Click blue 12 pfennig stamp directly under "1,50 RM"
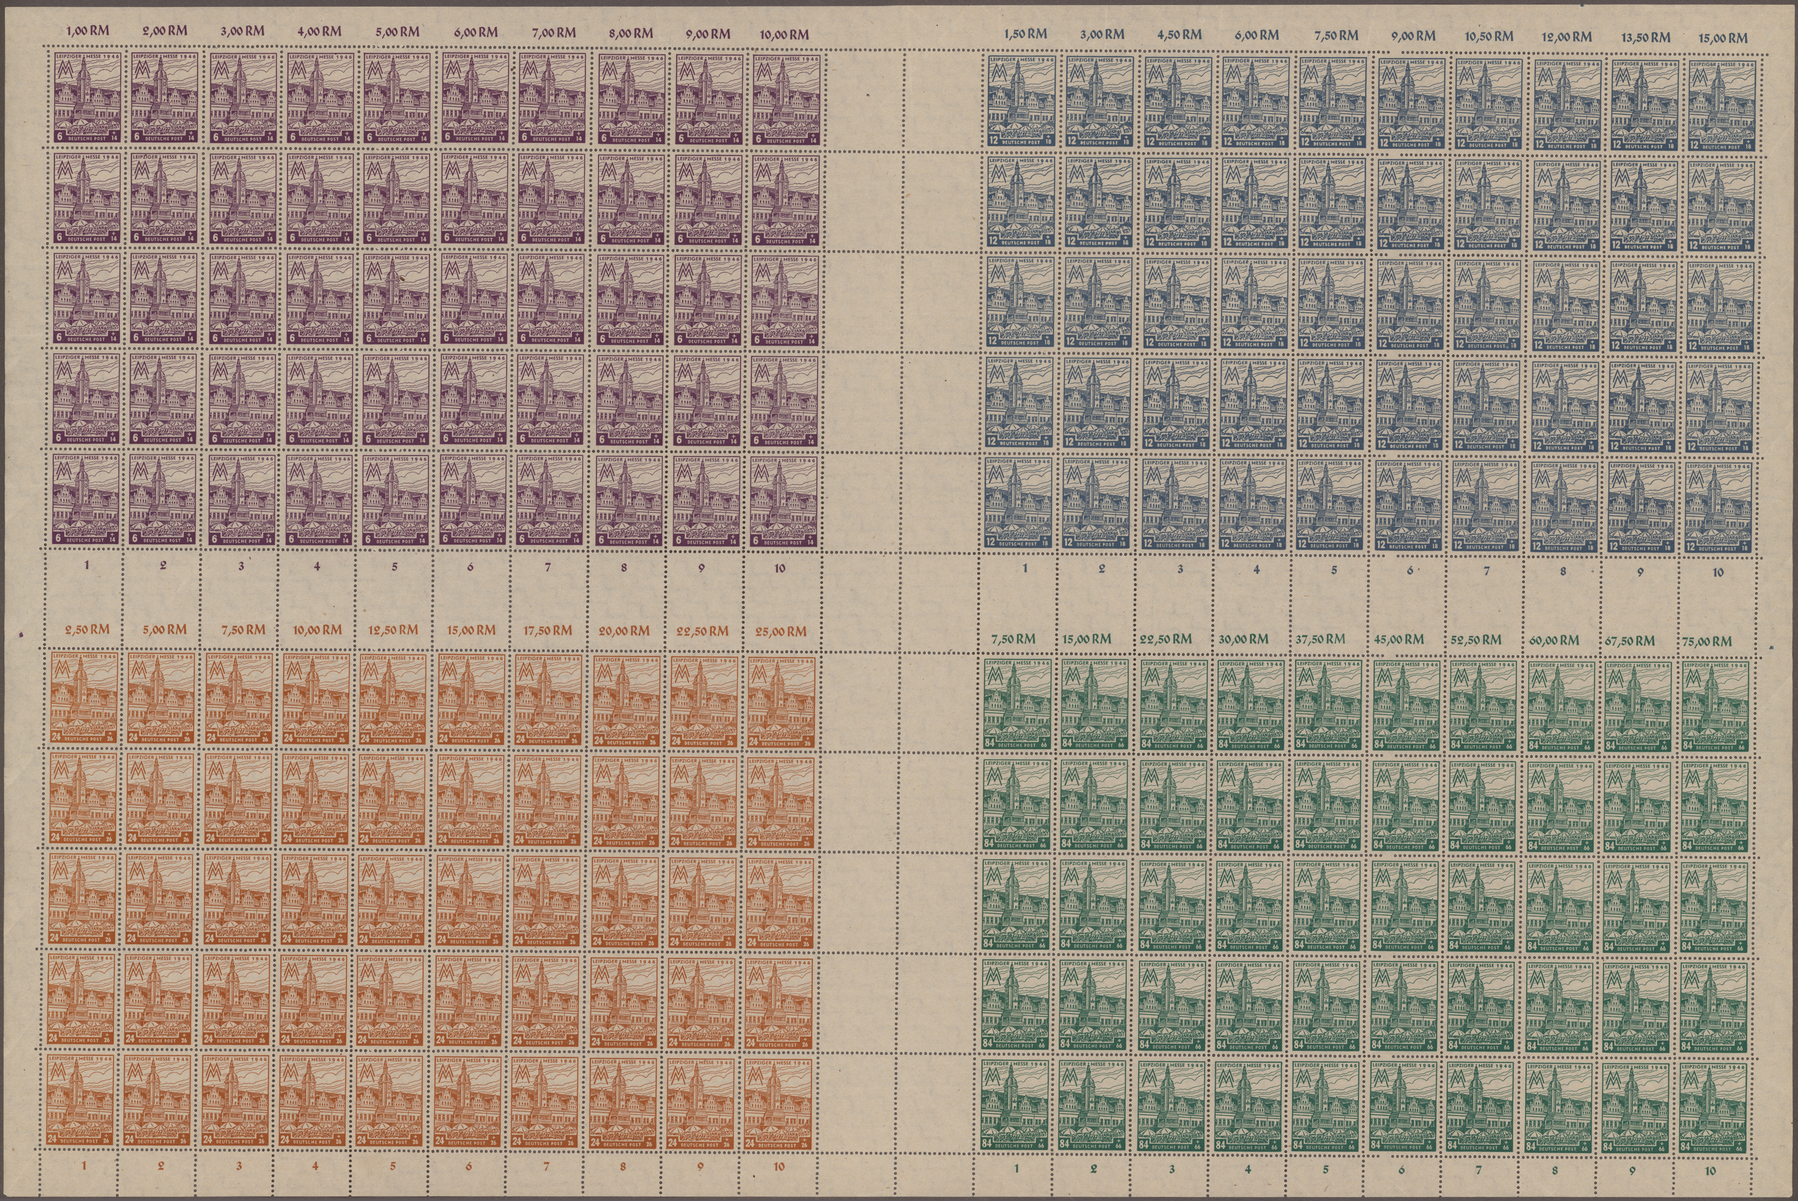The image size is (1798, 1201). tap(1022, 101)
